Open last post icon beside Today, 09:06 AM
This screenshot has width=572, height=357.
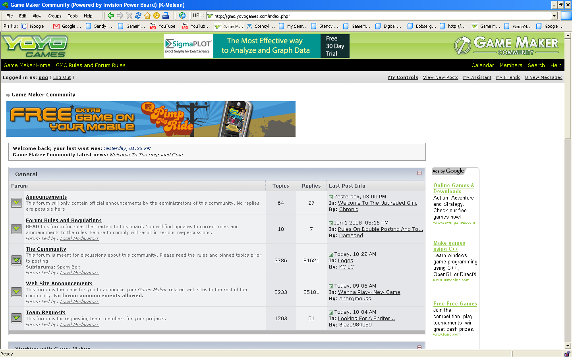point(331,286)
